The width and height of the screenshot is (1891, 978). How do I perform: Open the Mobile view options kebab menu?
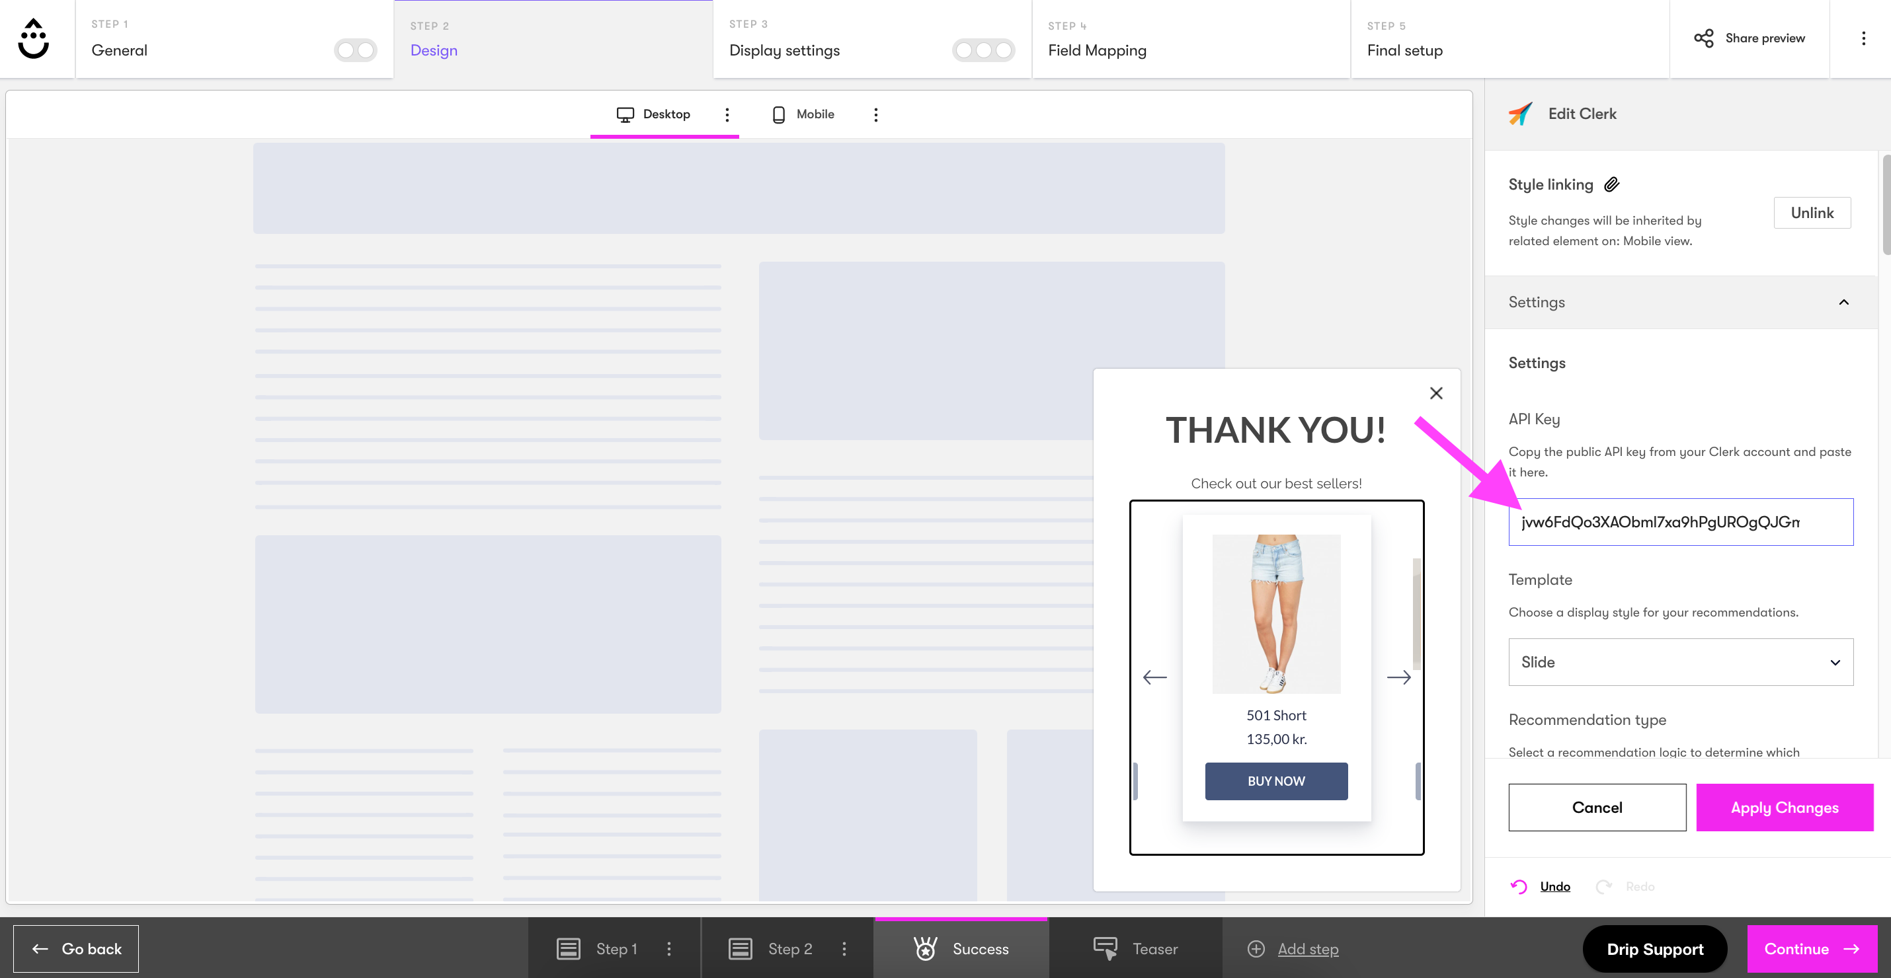(876, 114)
